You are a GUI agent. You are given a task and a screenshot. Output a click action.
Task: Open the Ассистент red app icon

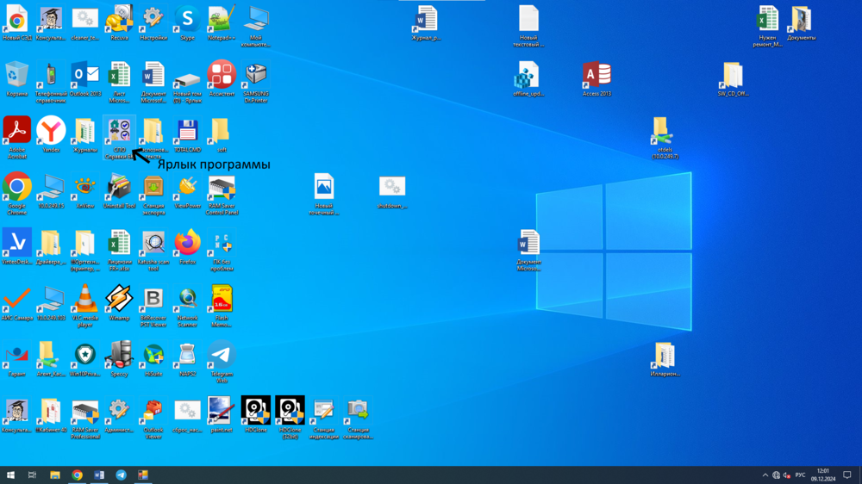click(x=222, y=79)
